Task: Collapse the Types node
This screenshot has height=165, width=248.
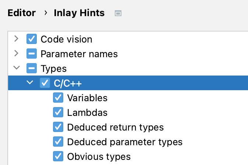Action: pyautogui.click(x=16, y=68)
